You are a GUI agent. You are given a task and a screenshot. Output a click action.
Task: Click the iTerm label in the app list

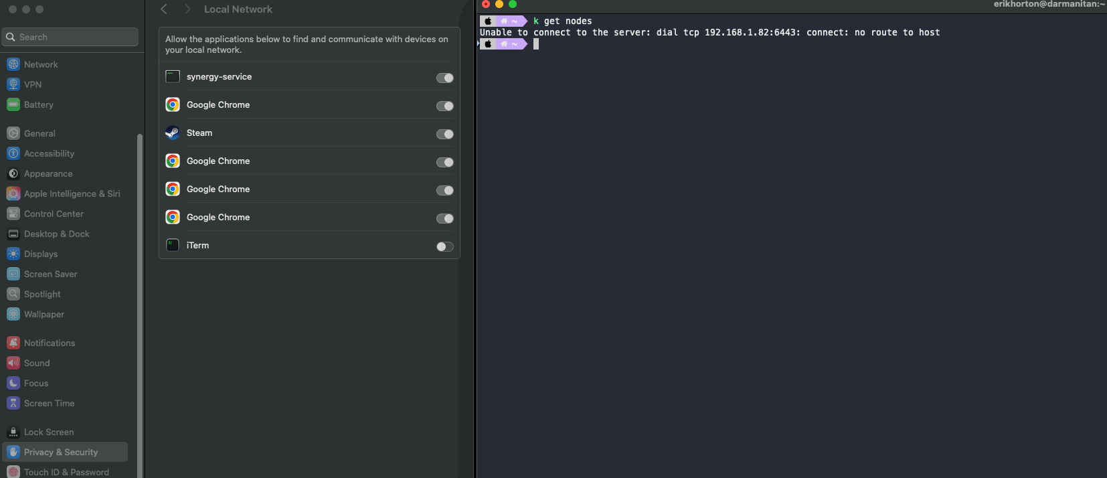(197, 245)
